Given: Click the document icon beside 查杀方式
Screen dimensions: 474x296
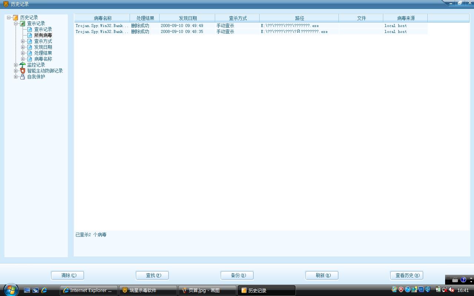Looking at the screenshot, I should 30,41.
